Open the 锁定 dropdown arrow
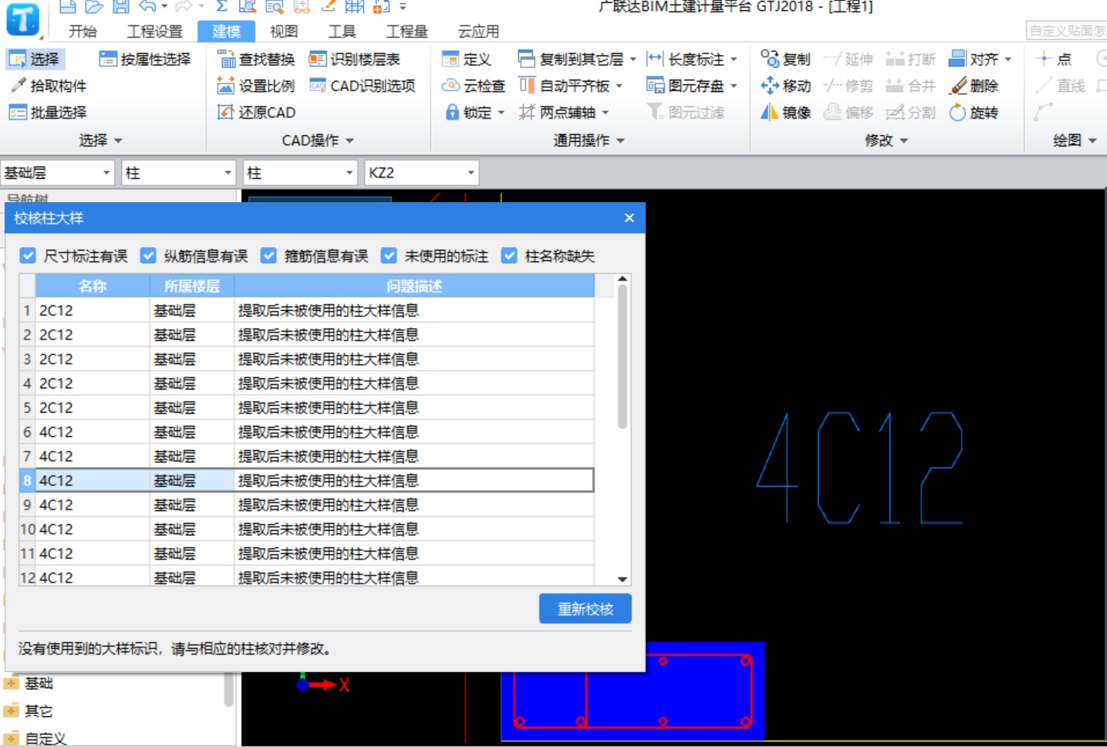 pos(501,113)
